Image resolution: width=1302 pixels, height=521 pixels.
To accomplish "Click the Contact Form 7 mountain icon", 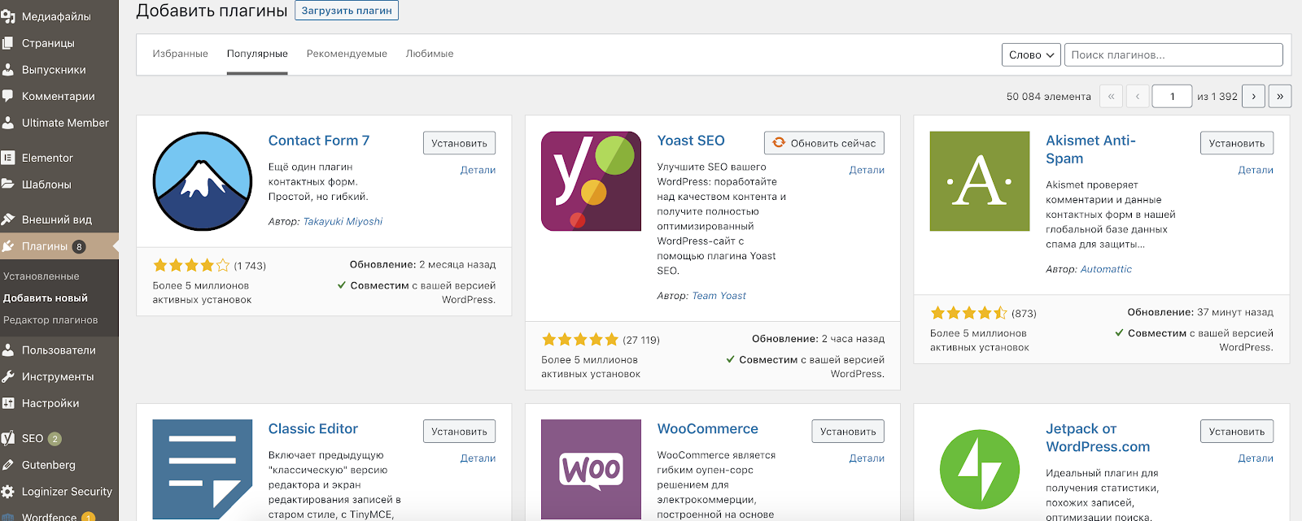I will point(203,181).
